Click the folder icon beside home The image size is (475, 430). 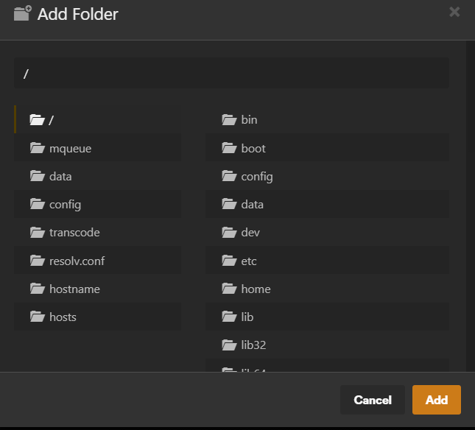click(x=229, y=289)
